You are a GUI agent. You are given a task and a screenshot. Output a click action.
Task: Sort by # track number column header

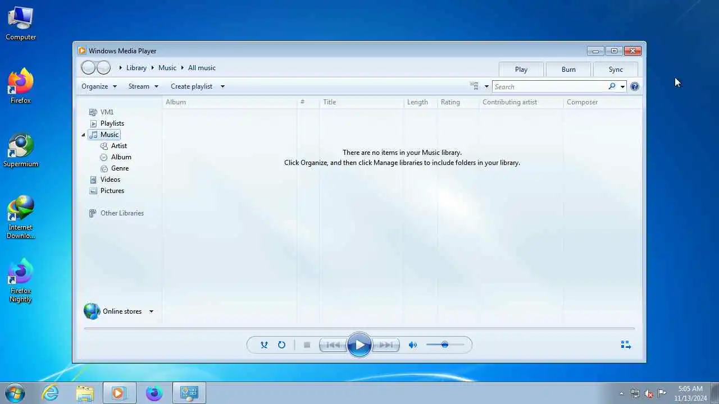(x=308, y=102)
